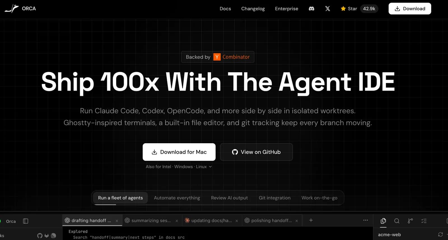Image resolution: width=448 pixels, height=240 pixels.
Task: Click the Orca label in app sidebar
Action: pos(11,221)
